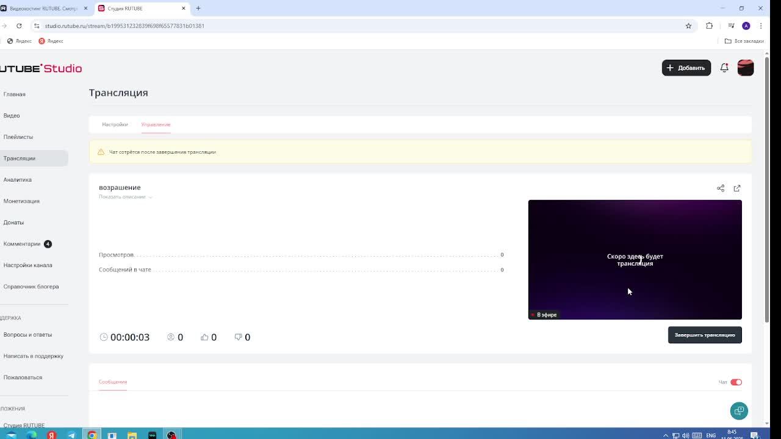Select the Управление tab
This screenshot has height=439, width=781.
[156, 124]
